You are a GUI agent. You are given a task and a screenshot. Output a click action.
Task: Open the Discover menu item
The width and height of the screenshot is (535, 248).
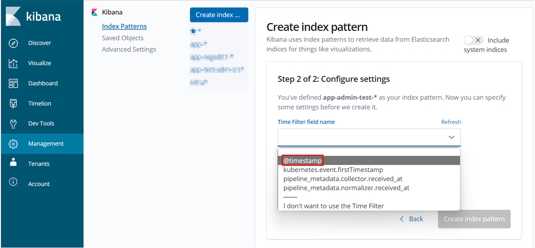tap(39, 43)
